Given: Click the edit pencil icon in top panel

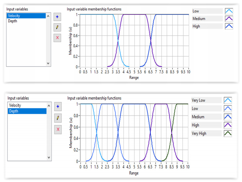Looking at the screenshot, I should tap(57, 27).
